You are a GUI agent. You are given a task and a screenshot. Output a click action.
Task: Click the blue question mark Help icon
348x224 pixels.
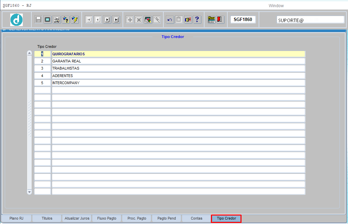pyautogui.click(x=197, y=20)
